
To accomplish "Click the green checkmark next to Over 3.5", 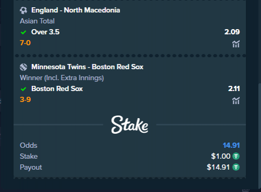I will (x=23, y=32).
